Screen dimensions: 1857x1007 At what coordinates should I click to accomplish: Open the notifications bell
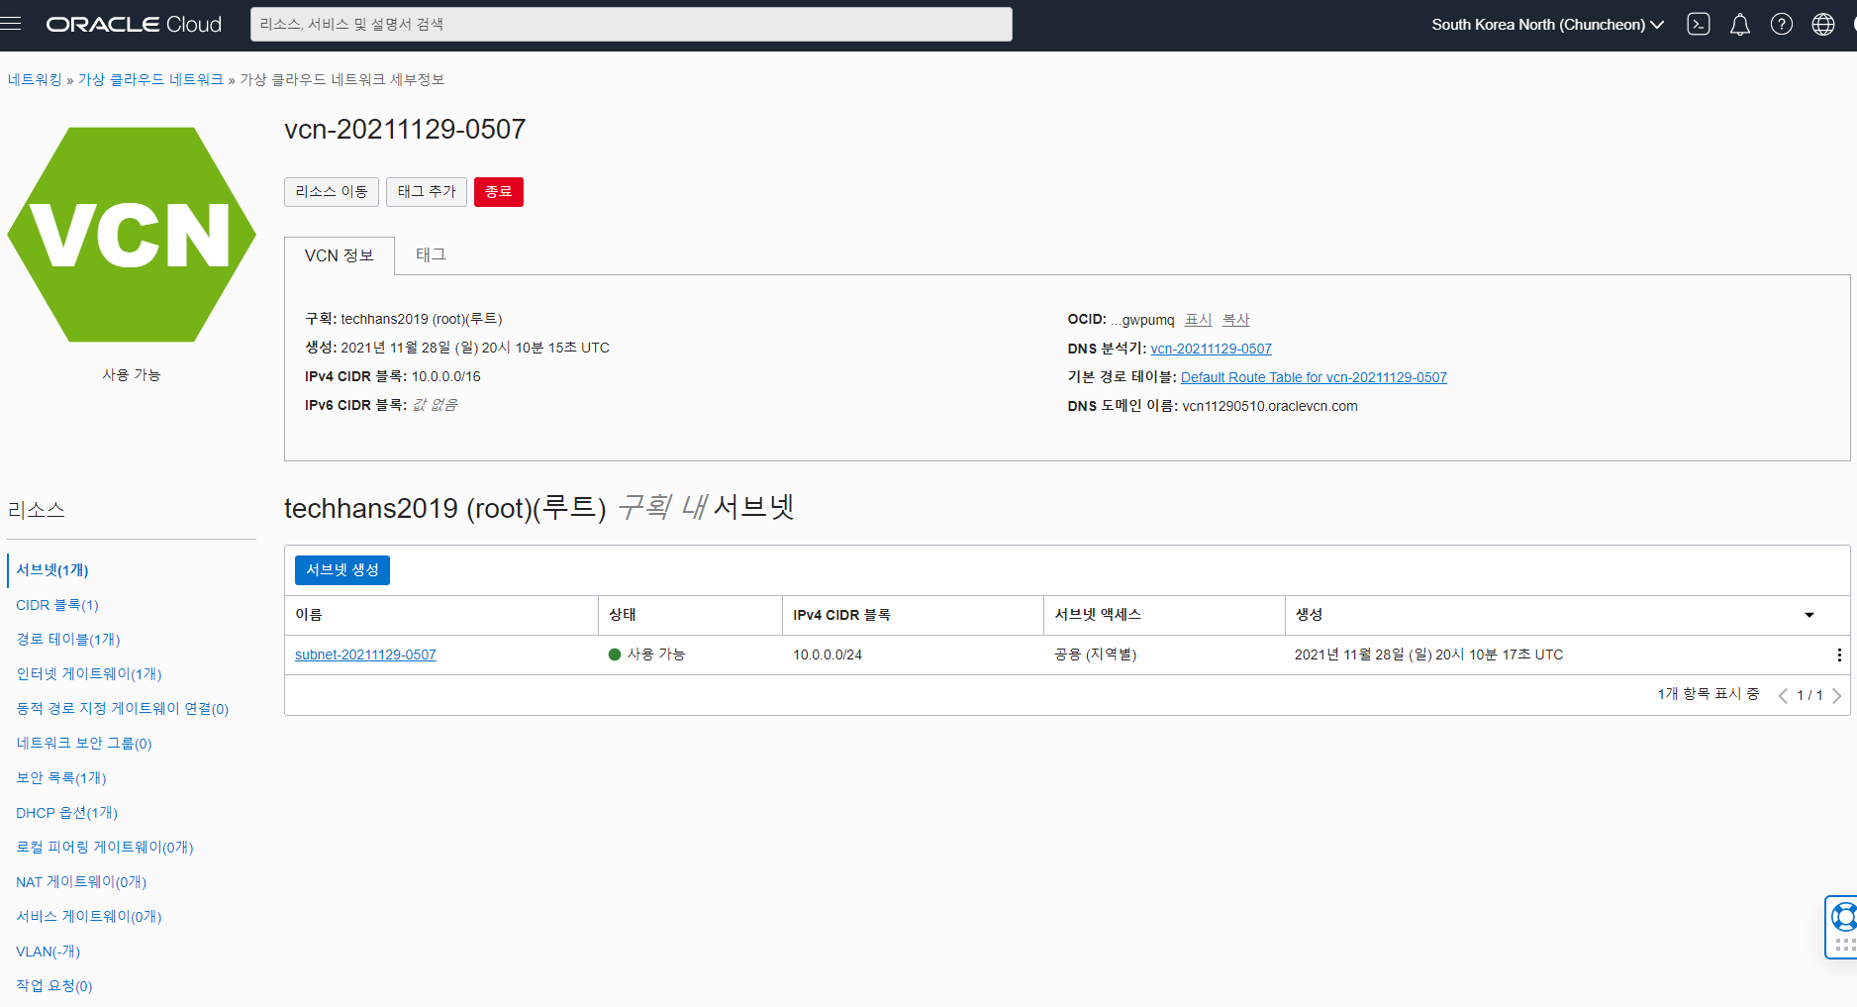(x=1740, y=25)
